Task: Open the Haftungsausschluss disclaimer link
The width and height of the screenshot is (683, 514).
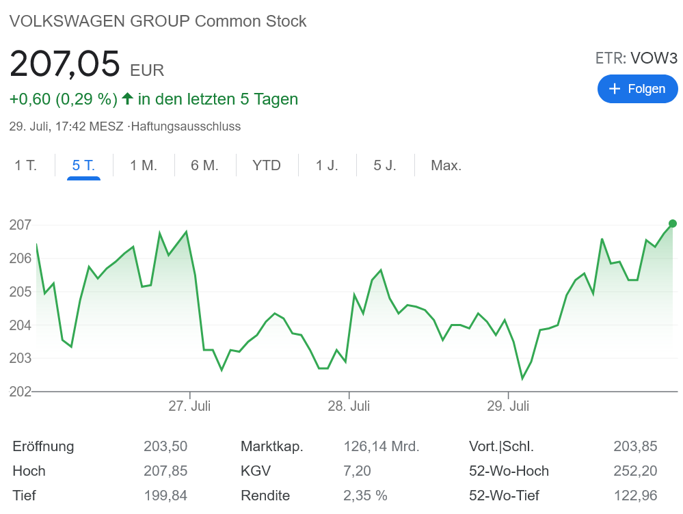Action: click(x=186, y=126)
